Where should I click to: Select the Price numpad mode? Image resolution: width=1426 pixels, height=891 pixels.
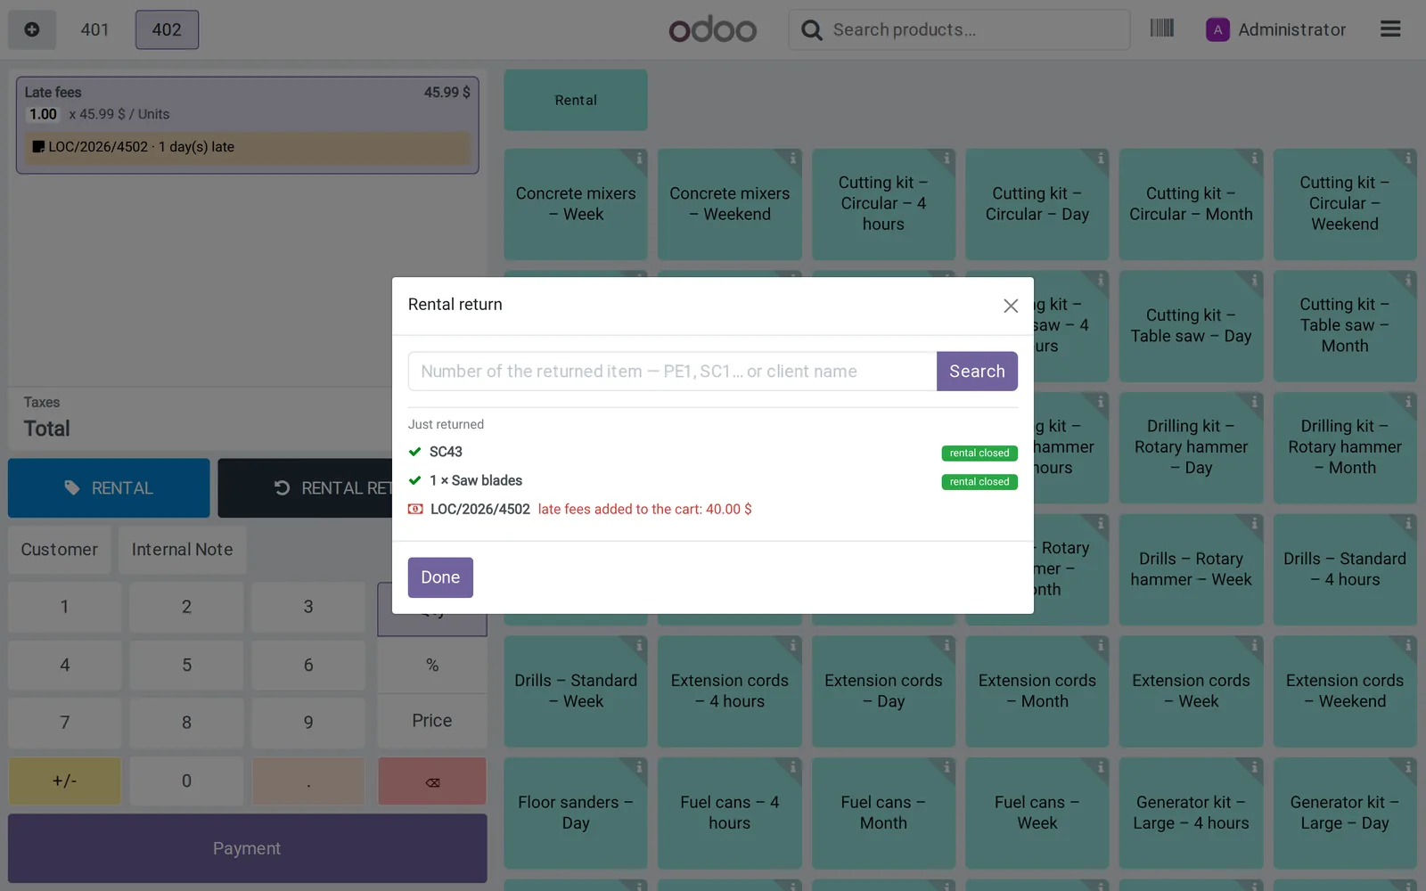click(x=432, y=721)
